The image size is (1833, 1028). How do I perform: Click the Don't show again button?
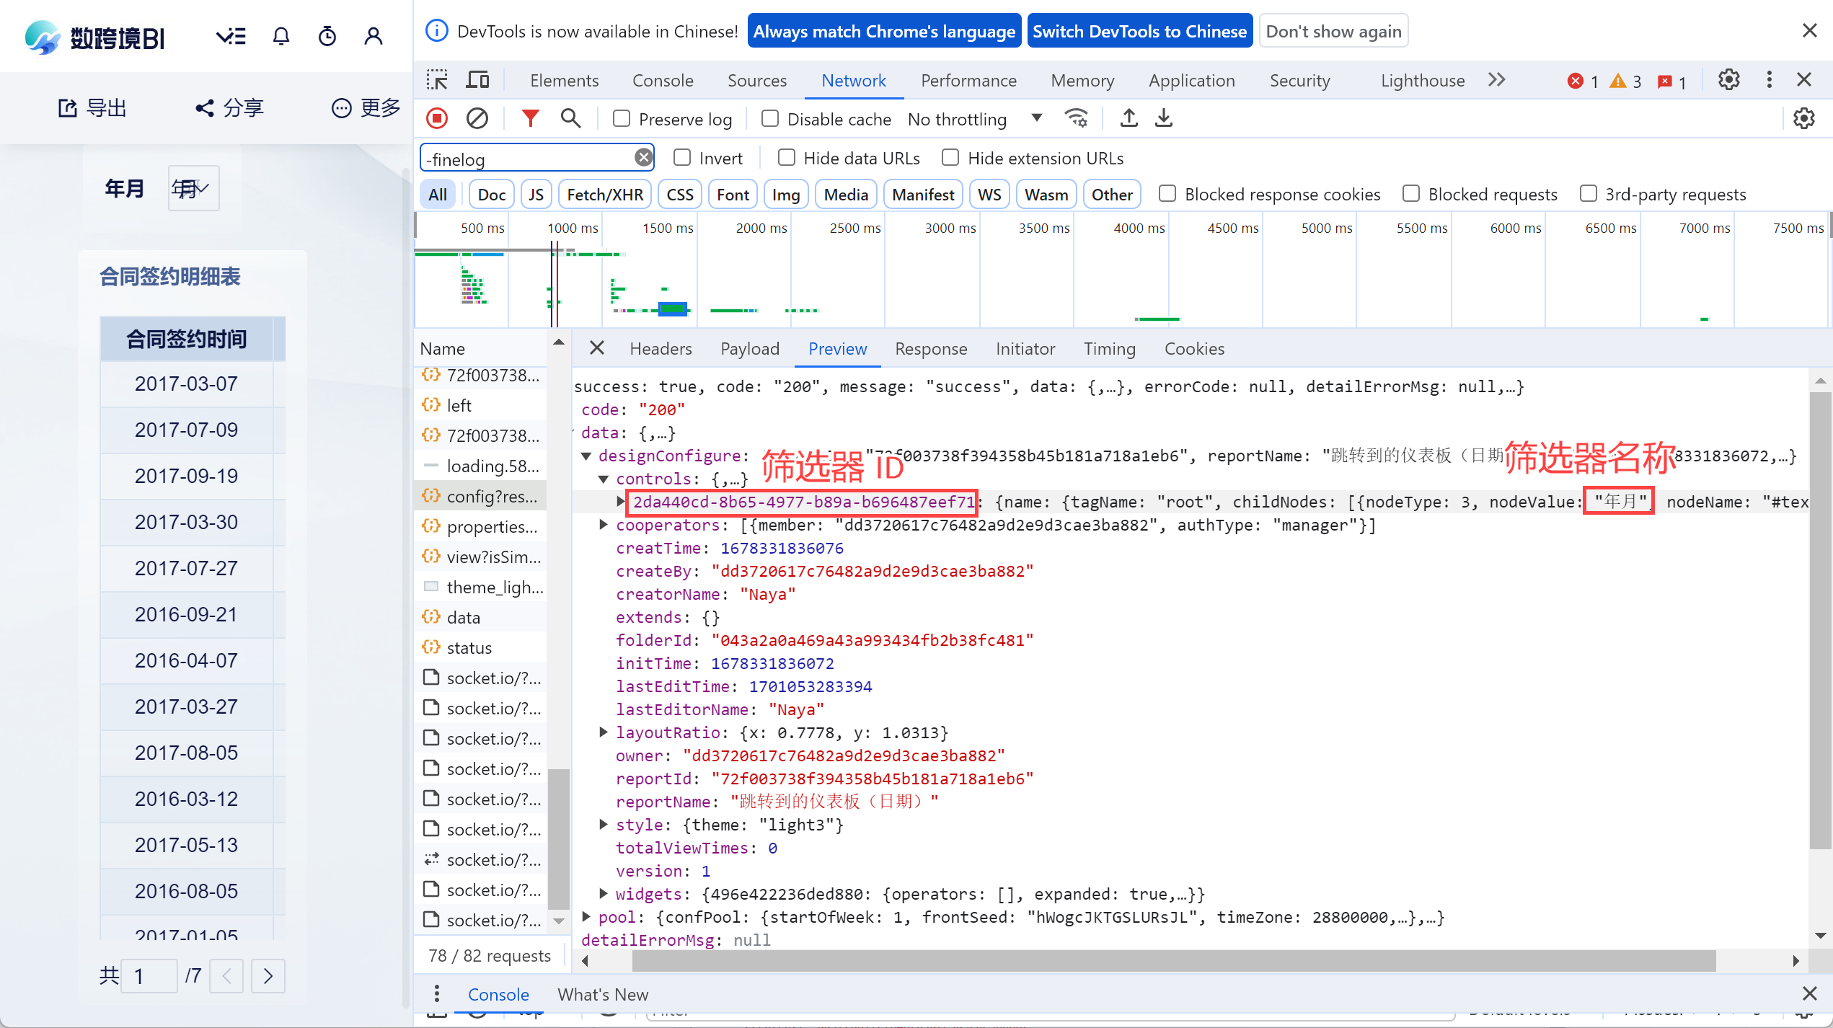[x=1333, y=31]
